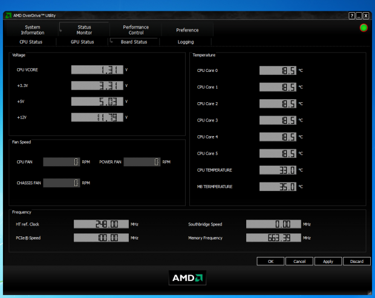Image resolution: width=375 pixels, height=298 pixels.
Task: Discard the changes
Action: pyautogui.click(x=357, y=261)
